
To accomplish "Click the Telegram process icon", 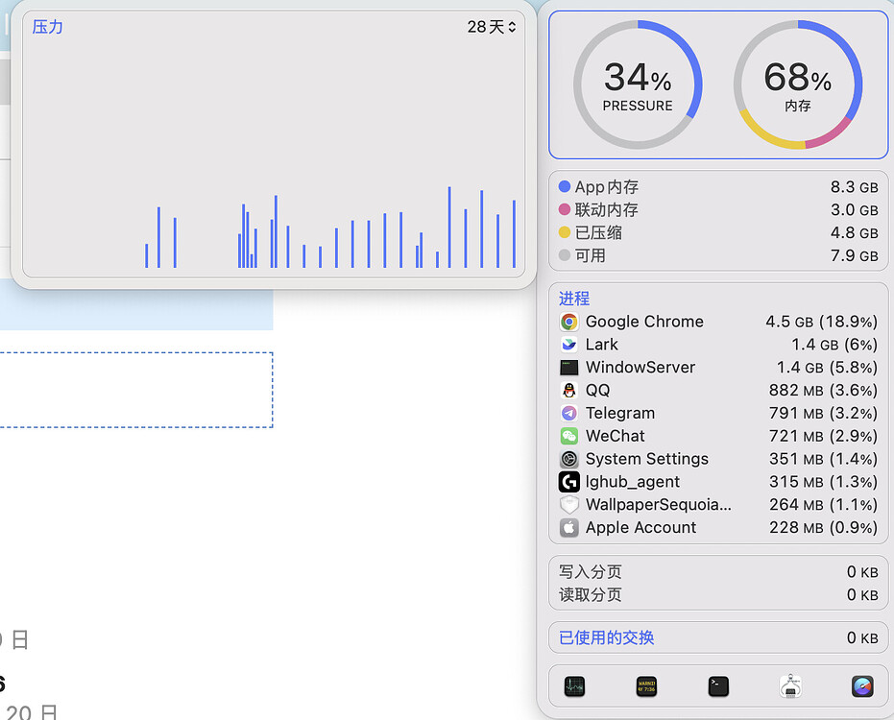I will tap(569, 414).
